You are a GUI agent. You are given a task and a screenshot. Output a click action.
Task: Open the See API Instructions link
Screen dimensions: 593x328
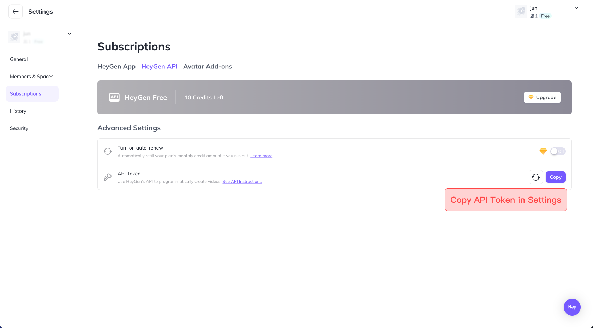(242, 182)
